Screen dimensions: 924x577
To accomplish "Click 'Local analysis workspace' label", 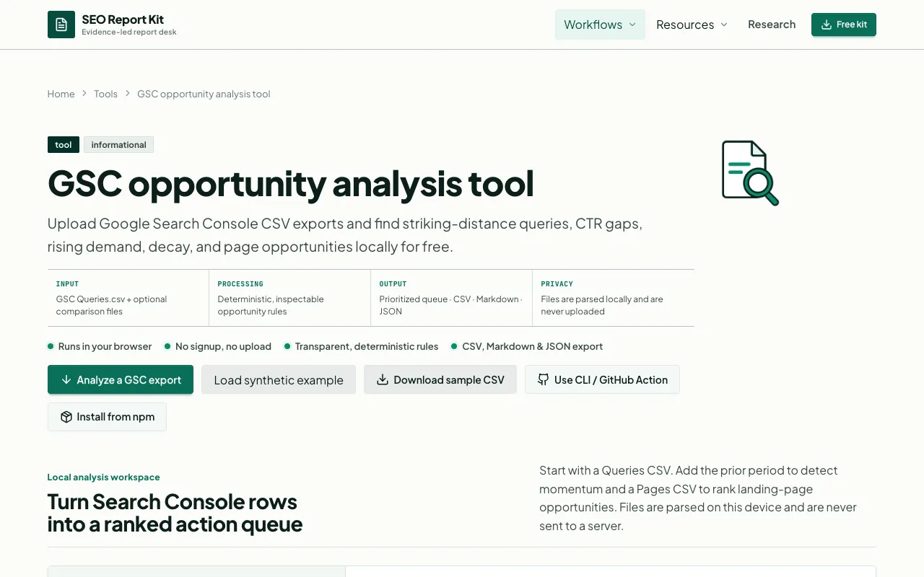I will tap(104, 477).
